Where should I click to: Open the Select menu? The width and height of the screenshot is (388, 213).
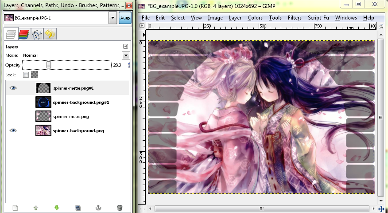(x=178, y=18)
